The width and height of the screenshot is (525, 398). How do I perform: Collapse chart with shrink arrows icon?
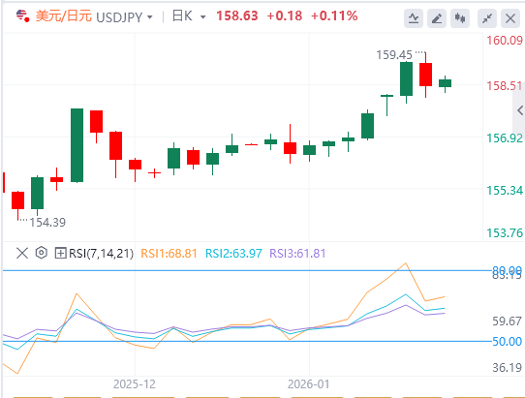coord(487,18)
